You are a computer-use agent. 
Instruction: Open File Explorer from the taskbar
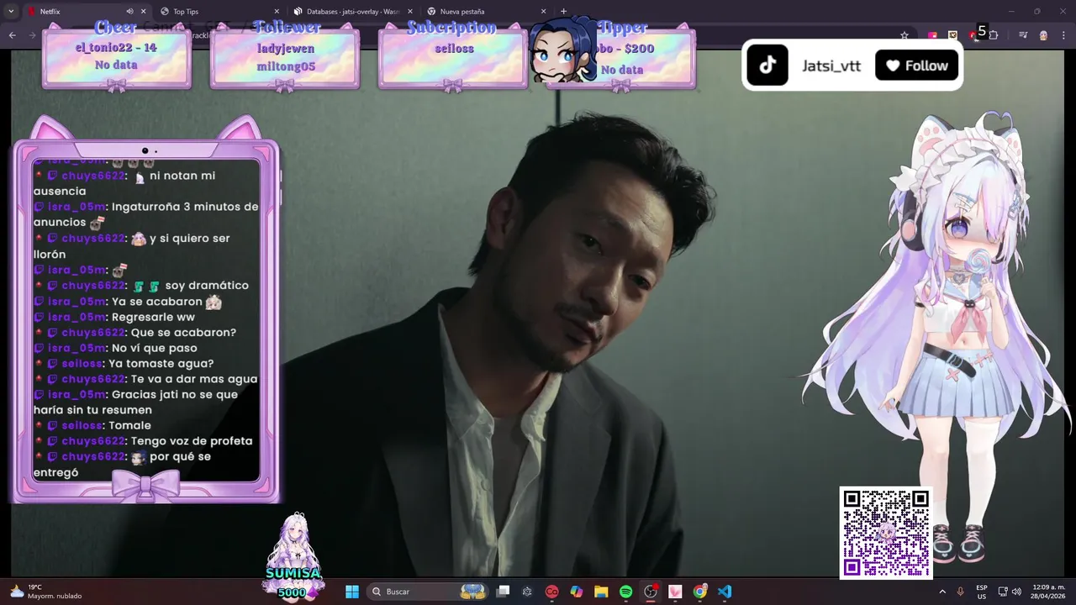point(601,592)
